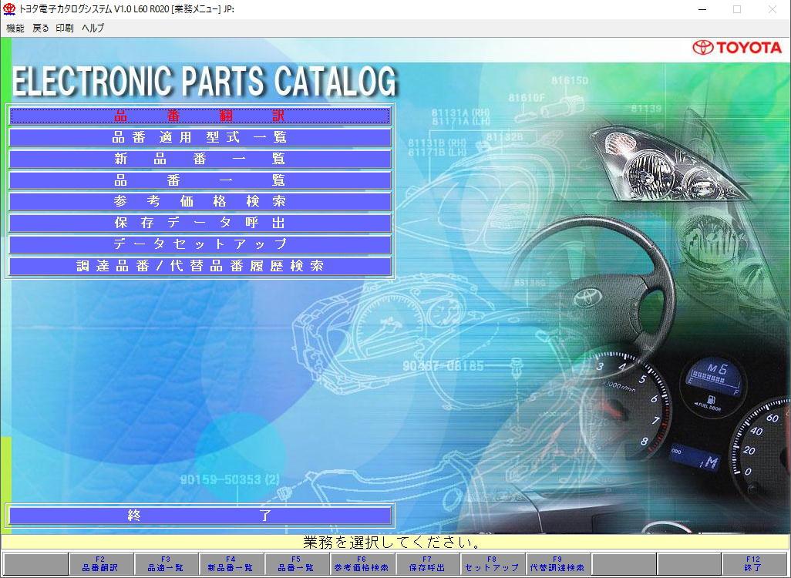The image size is (791, 578).
Task: Click the status text 業務を選択してください。
Action: coord(392,543)
